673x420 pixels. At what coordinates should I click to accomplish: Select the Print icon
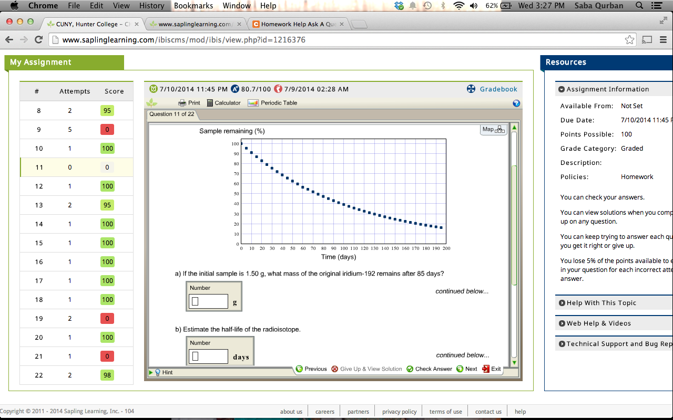pos(181,102)
